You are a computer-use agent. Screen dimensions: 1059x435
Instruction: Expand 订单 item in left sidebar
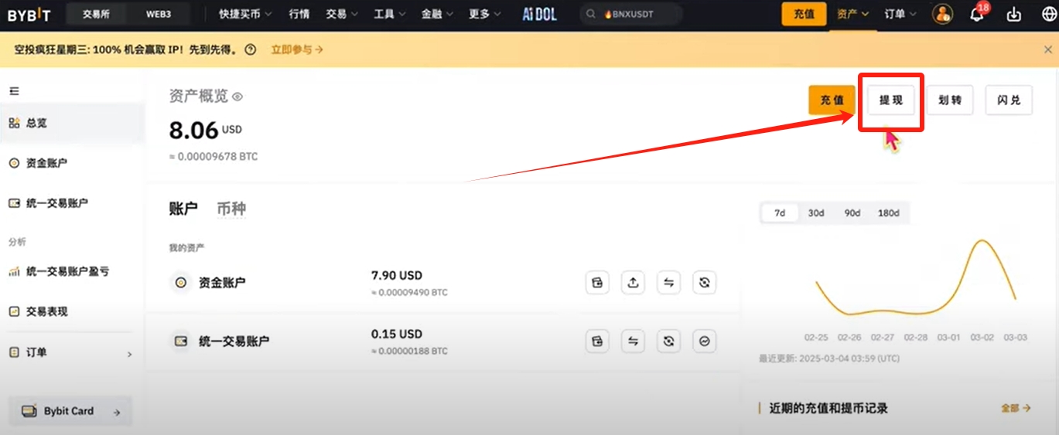(x=71, y=352)
